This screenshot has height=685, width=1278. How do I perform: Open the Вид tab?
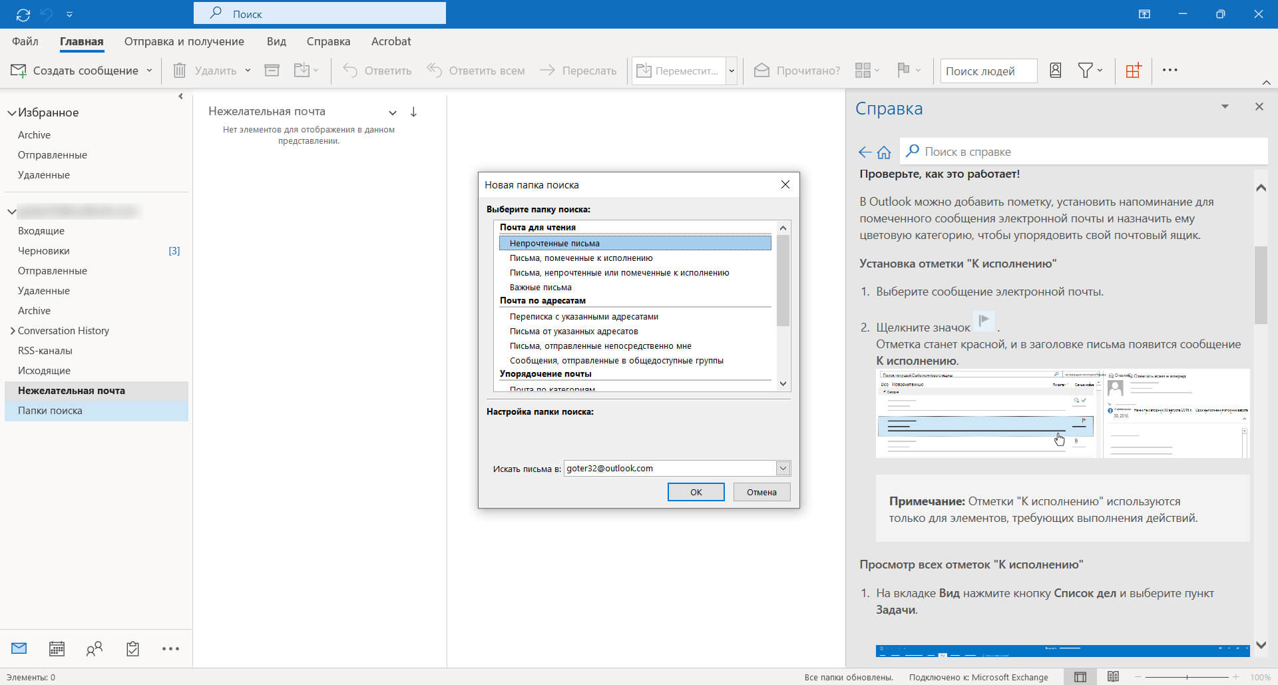coord(276,41)
